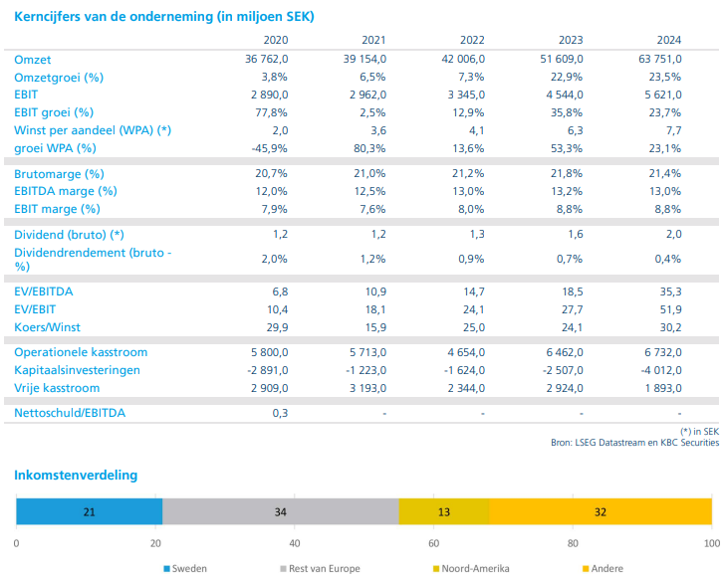
Task: Click the Kapitaalsinvesteringen row label
Action: click(x=77, y=369)
